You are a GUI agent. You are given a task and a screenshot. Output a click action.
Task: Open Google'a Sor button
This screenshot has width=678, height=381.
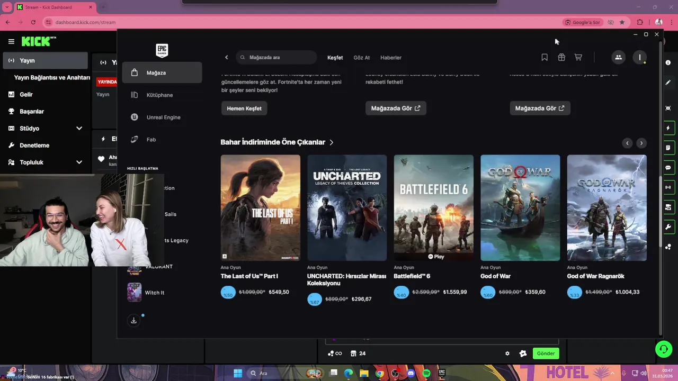[582, 22]
